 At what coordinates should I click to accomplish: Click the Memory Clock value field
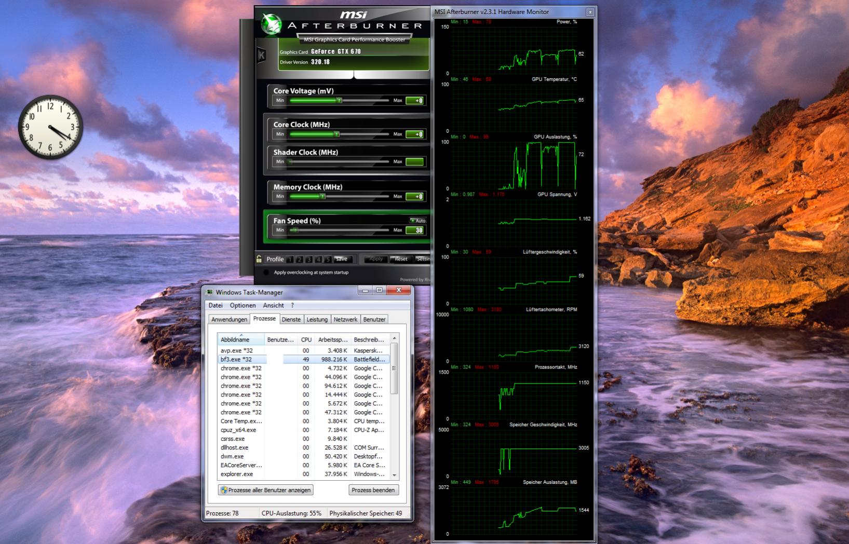[415, 196]
